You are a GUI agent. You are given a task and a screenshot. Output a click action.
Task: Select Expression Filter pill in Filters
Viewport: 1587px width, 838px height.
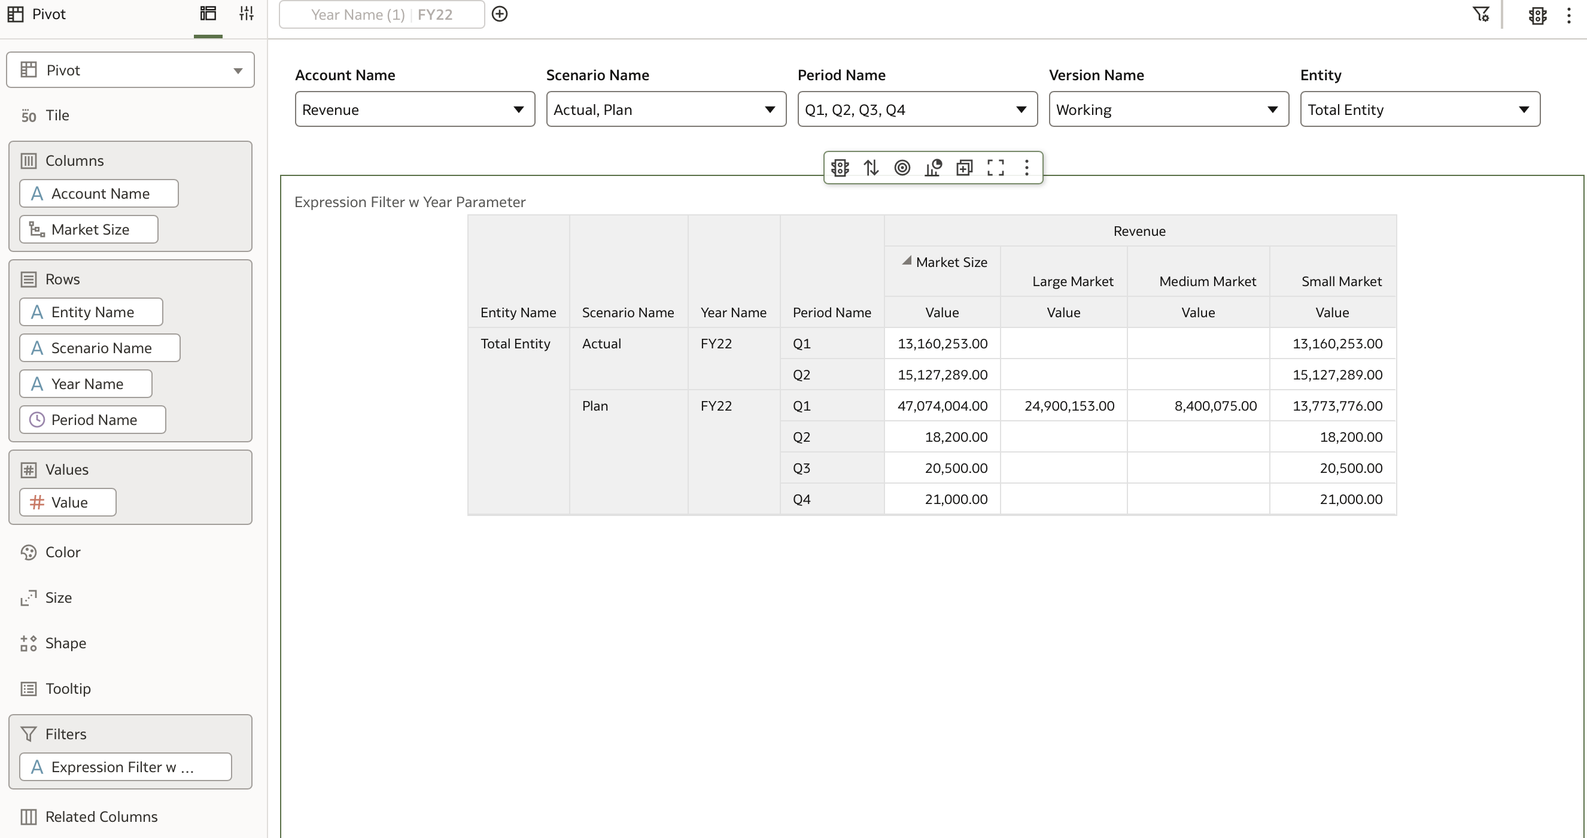coord(126,767)
